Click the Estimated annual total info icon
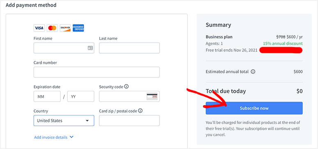 pos(253,72)
